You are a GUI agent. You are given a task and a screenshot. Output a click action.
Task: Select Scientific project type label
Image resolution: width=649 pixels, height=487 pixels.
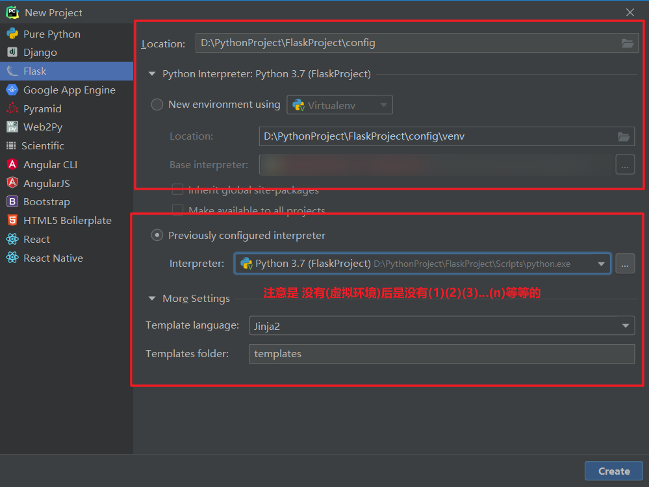pyautogui.click(x=43, y=145)
